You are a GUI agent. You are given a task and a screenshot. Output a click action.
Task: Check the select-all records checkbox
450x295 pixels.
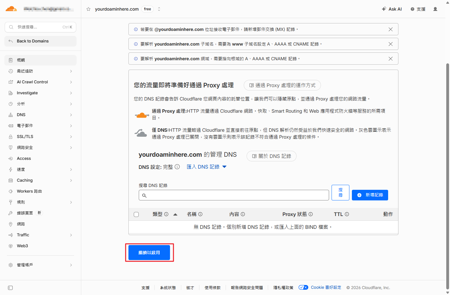136,214
